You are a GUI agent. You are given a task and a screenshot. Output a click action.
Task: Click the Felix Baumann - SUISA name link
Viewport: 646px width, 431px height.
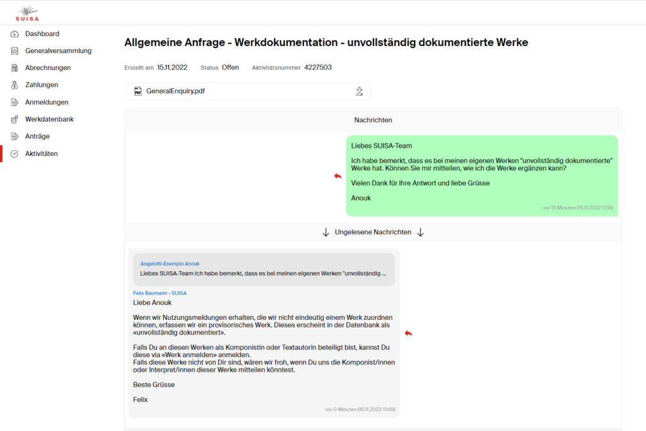click(x=160, y=293)
